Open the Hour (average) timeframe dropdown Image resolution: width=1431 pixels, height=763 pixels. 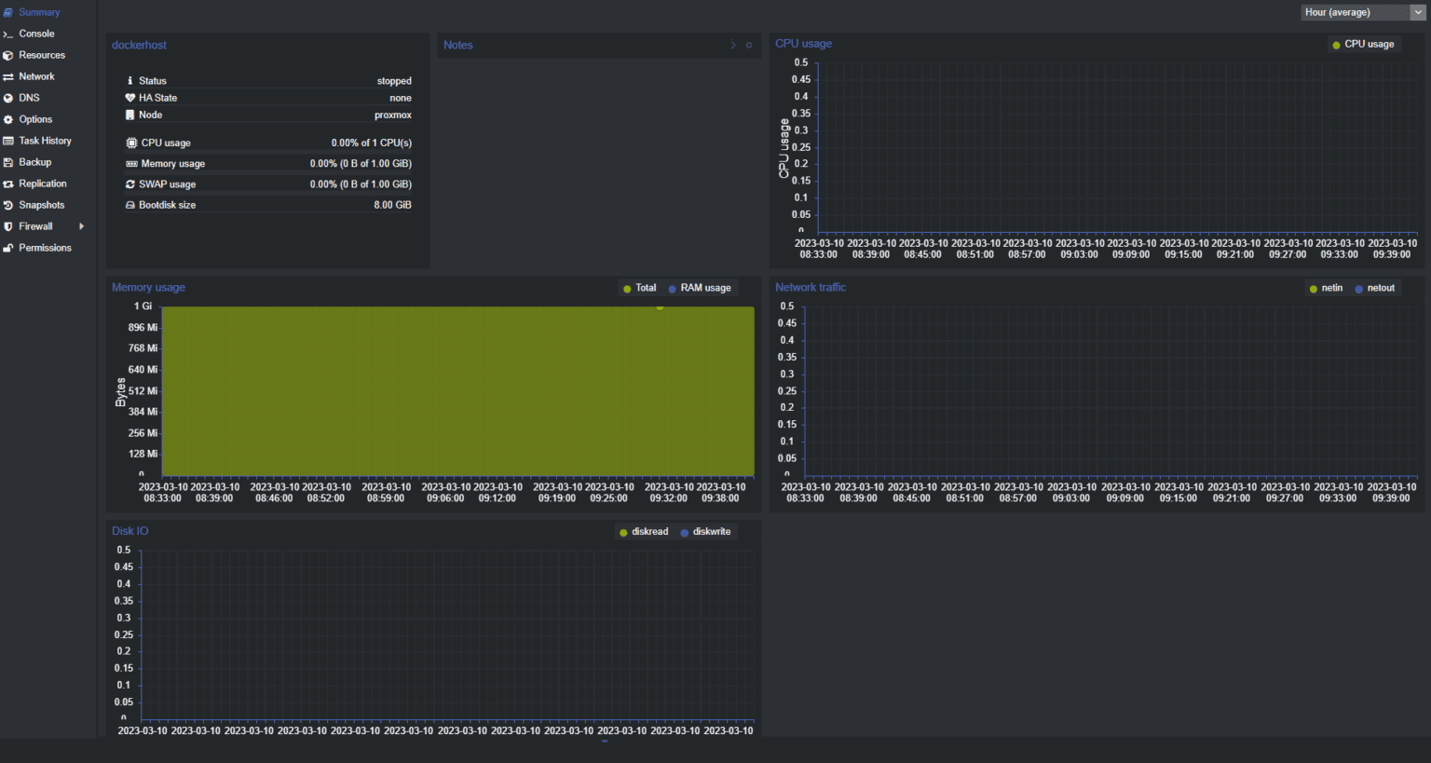[1363, 13]
